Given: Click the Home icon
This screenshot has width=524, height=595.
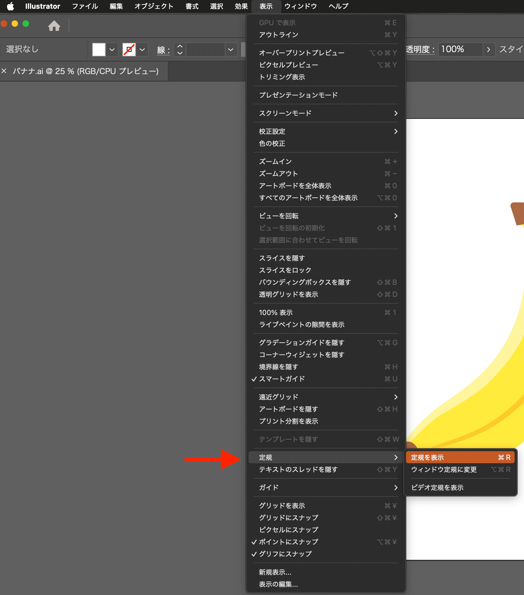Looking at the screenshot, I should coord(54,26).
